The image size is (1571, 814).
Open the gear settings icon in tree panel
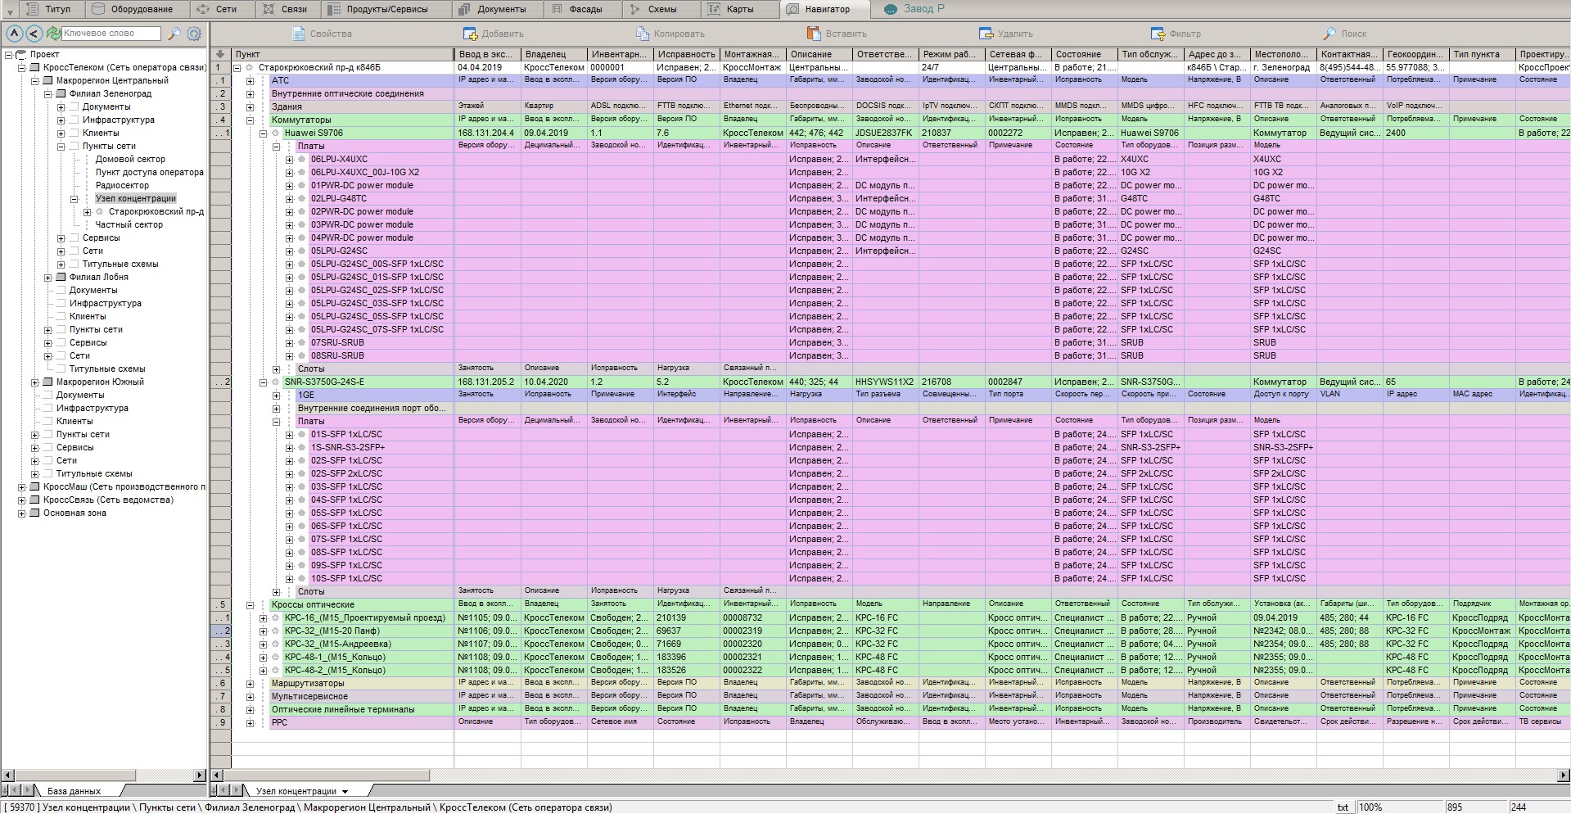[194, 34]
